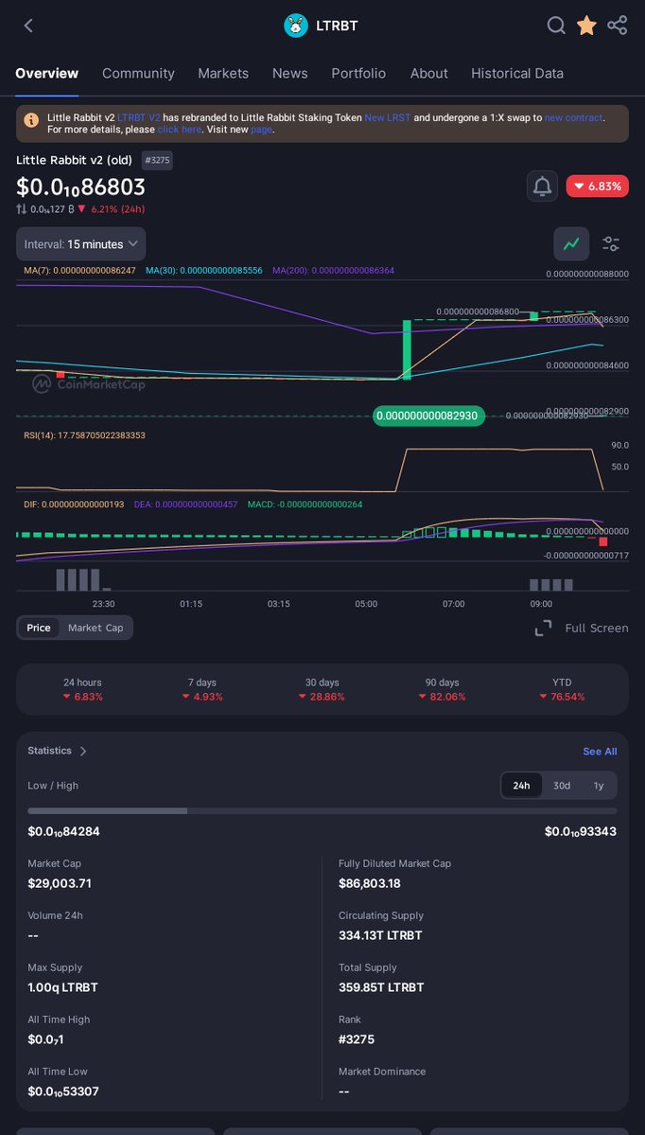
Task: Tap Total Supply 359.85T LTRBT
Action: pyautogui.click(x=381, y=987)
